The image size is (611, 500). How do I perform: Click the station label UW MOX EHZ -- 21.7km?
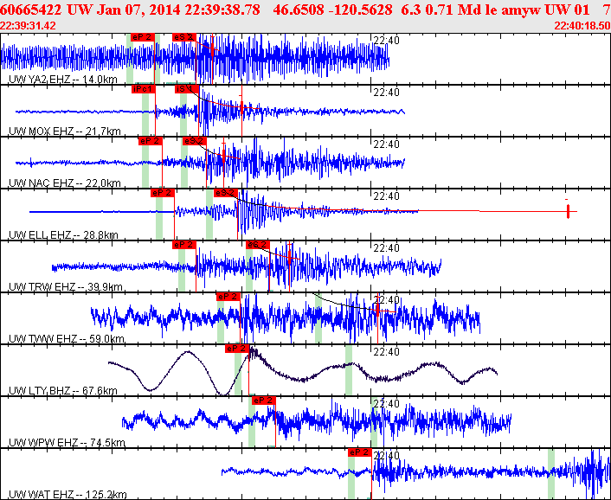[64, 131]
